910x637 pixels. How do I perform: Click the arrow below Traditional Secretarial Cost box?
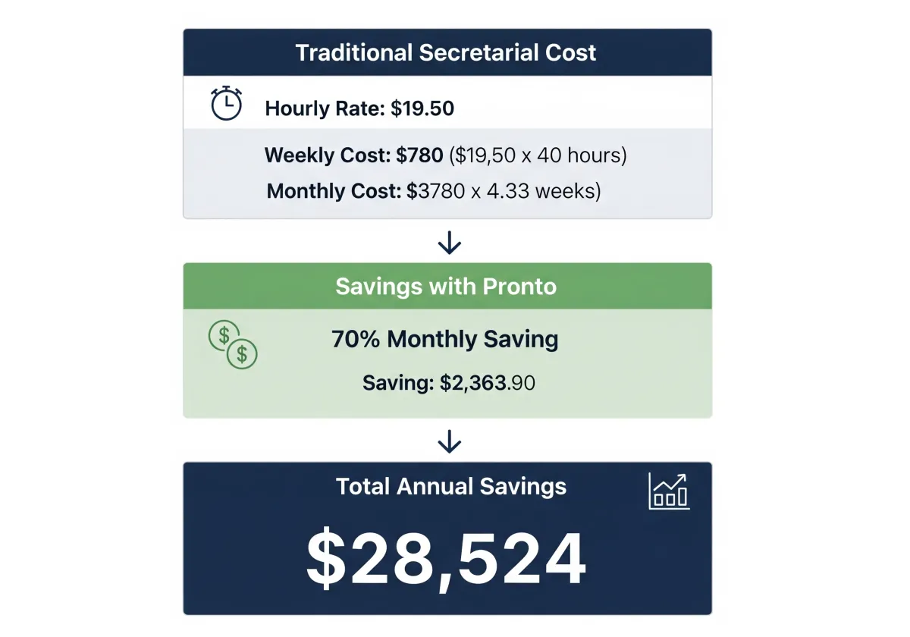(x=450, y=243)
